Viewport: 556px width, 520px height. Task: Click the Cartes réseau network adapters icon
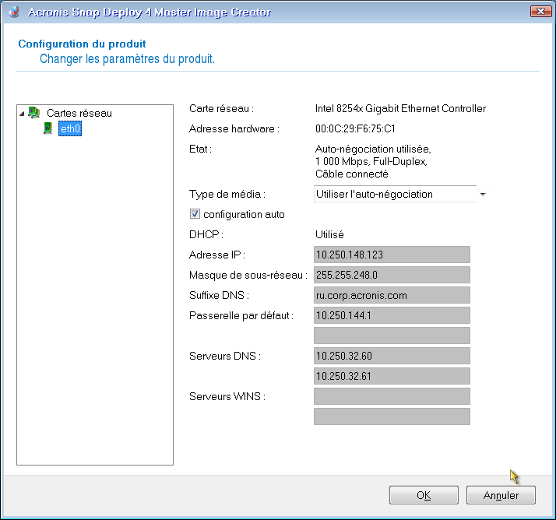coord(34,113)
